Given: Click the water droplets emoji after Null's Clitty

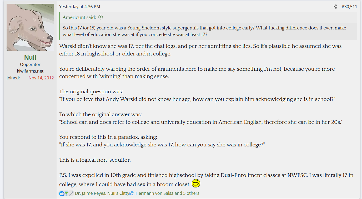Looking at the screenshot, I should [132, 193].
